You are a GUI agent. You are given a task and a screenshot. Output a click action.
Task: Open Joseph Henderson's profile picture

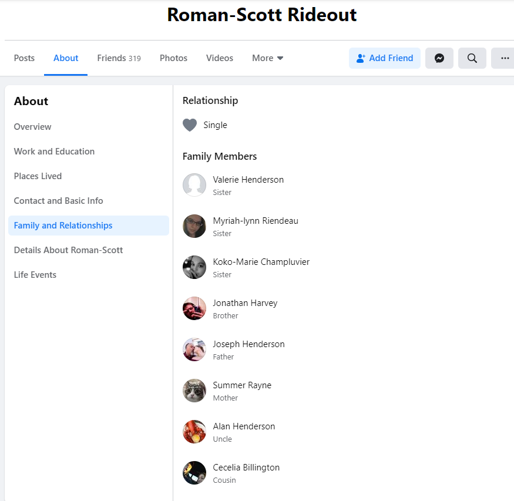pyautogui.click(x=194, y=349)
